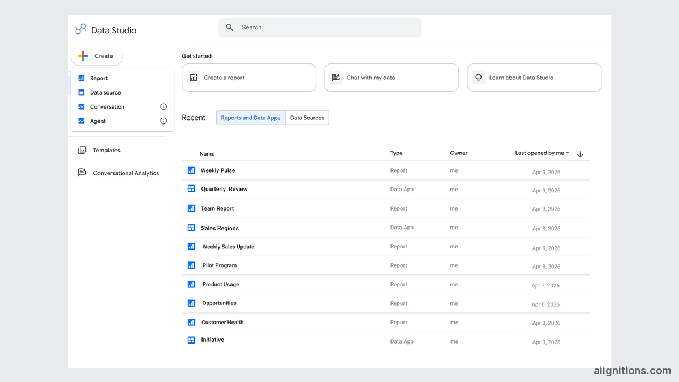Click the sort direction arrow icon
The width and height of the screenshot is (679, 382).
[x=580, y=154]
